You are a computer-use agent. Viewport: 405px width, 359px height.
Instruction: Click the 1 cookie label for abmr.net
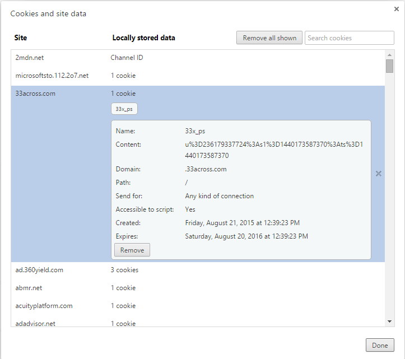coord(123,288)
